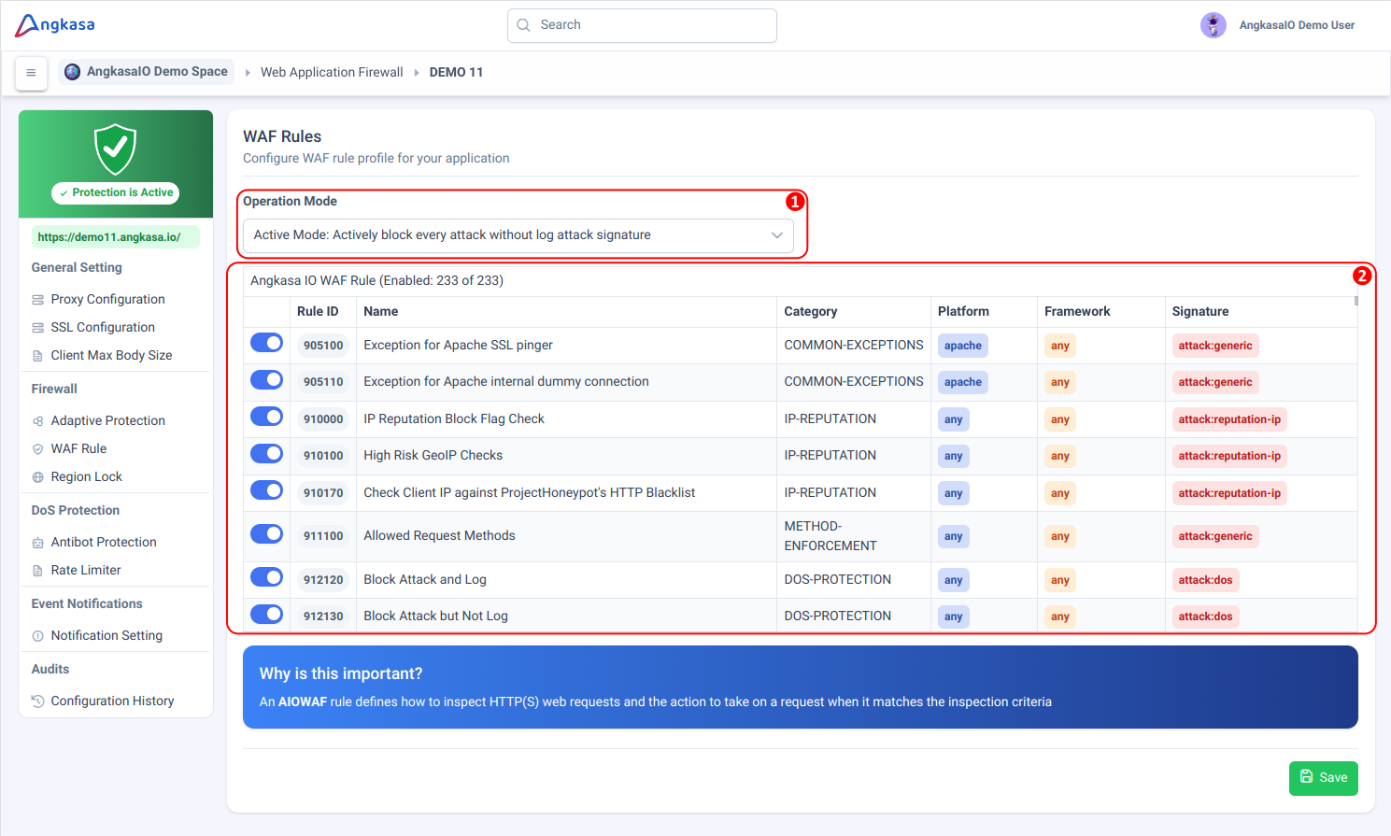
Task: View Configuration History
Action: coord(112,701)
